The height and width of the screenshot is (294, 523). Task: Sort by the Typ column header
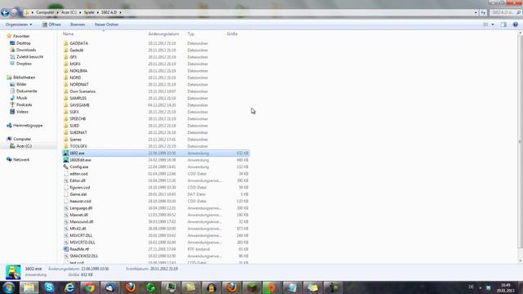tap(190, 34)
